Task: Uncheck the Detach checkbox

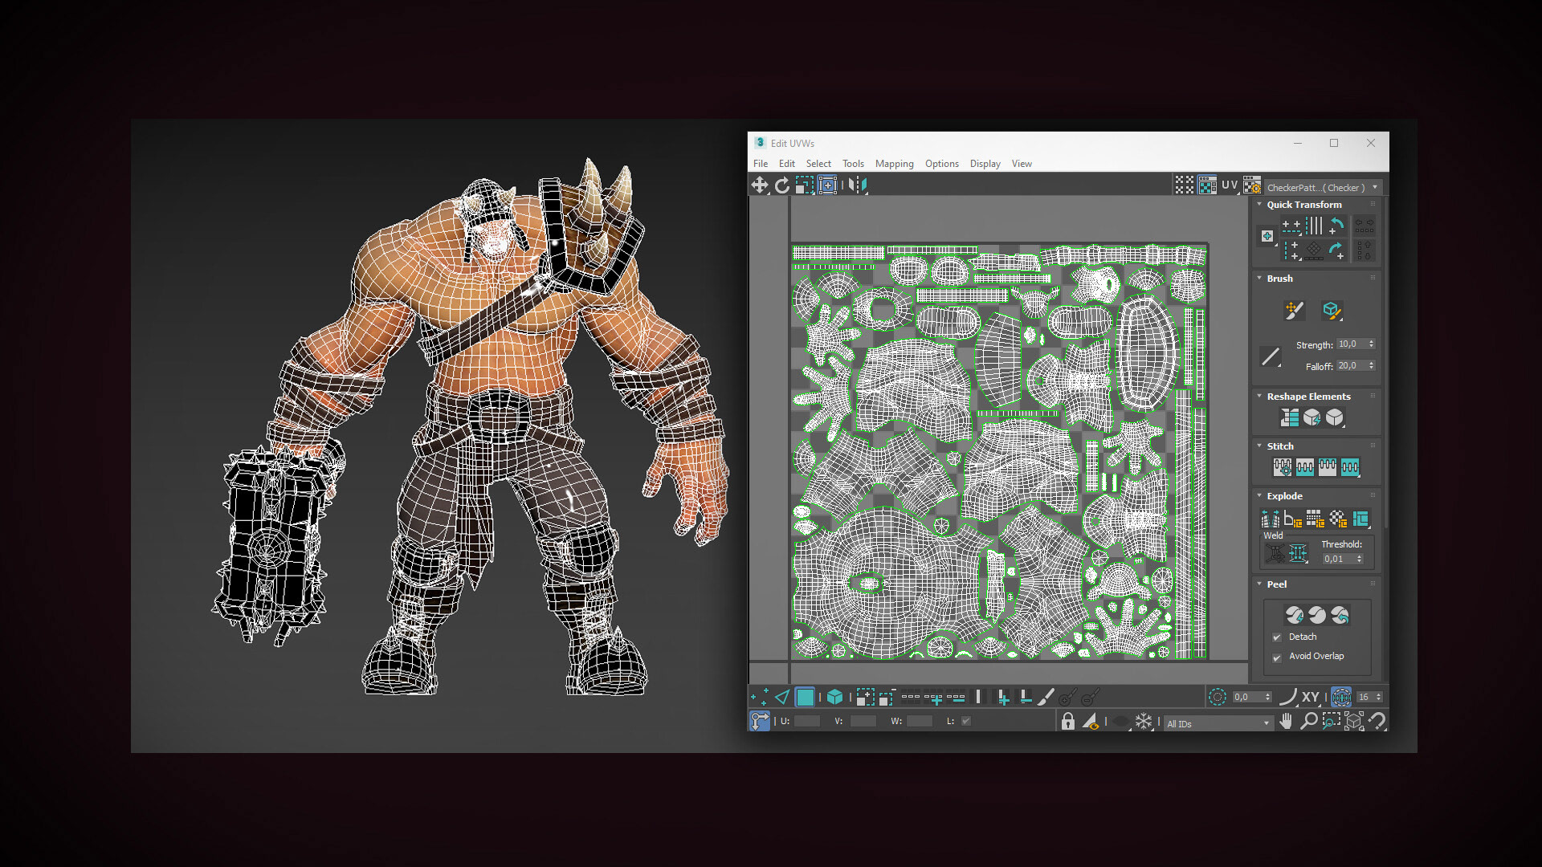Action: click(x=1277, y=637)
